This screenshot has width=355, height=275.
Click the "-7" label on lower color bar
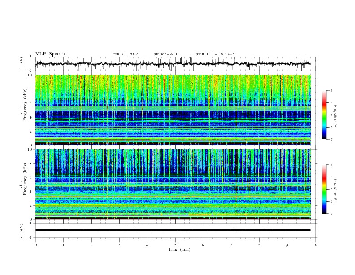coord(330,214)
